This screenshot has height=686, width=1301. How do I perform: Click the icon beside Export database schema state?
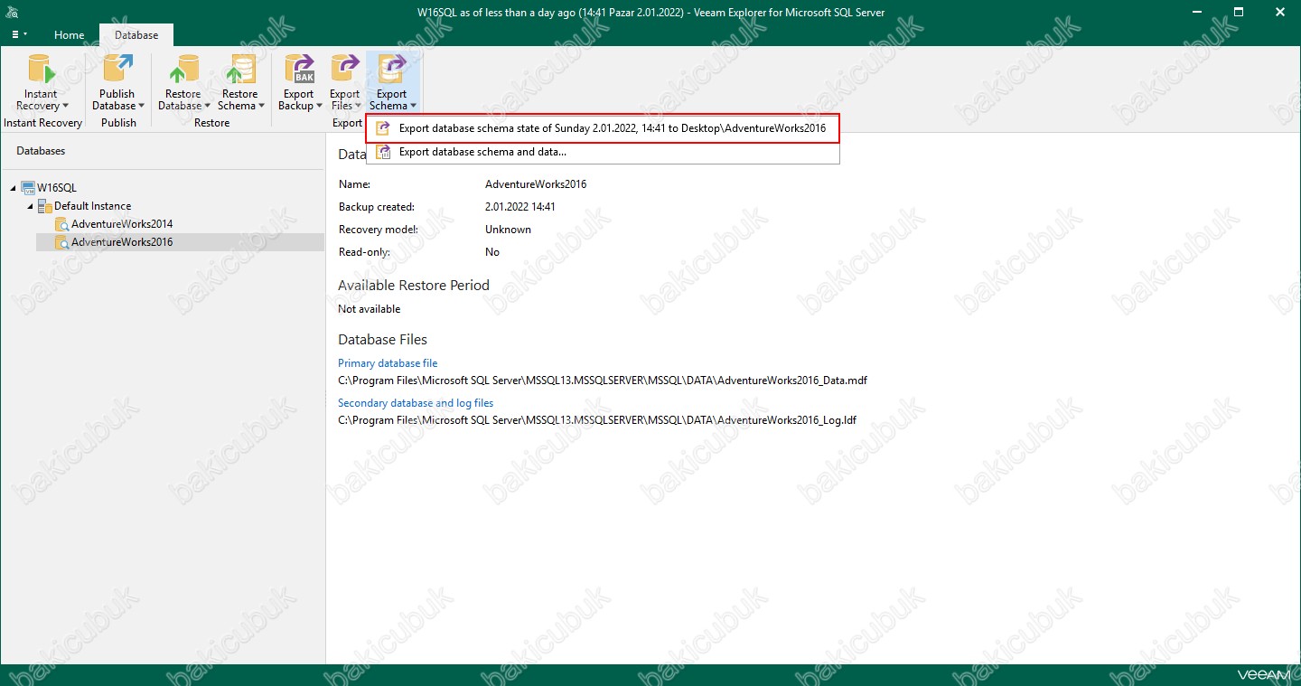(x=383, y=128)
